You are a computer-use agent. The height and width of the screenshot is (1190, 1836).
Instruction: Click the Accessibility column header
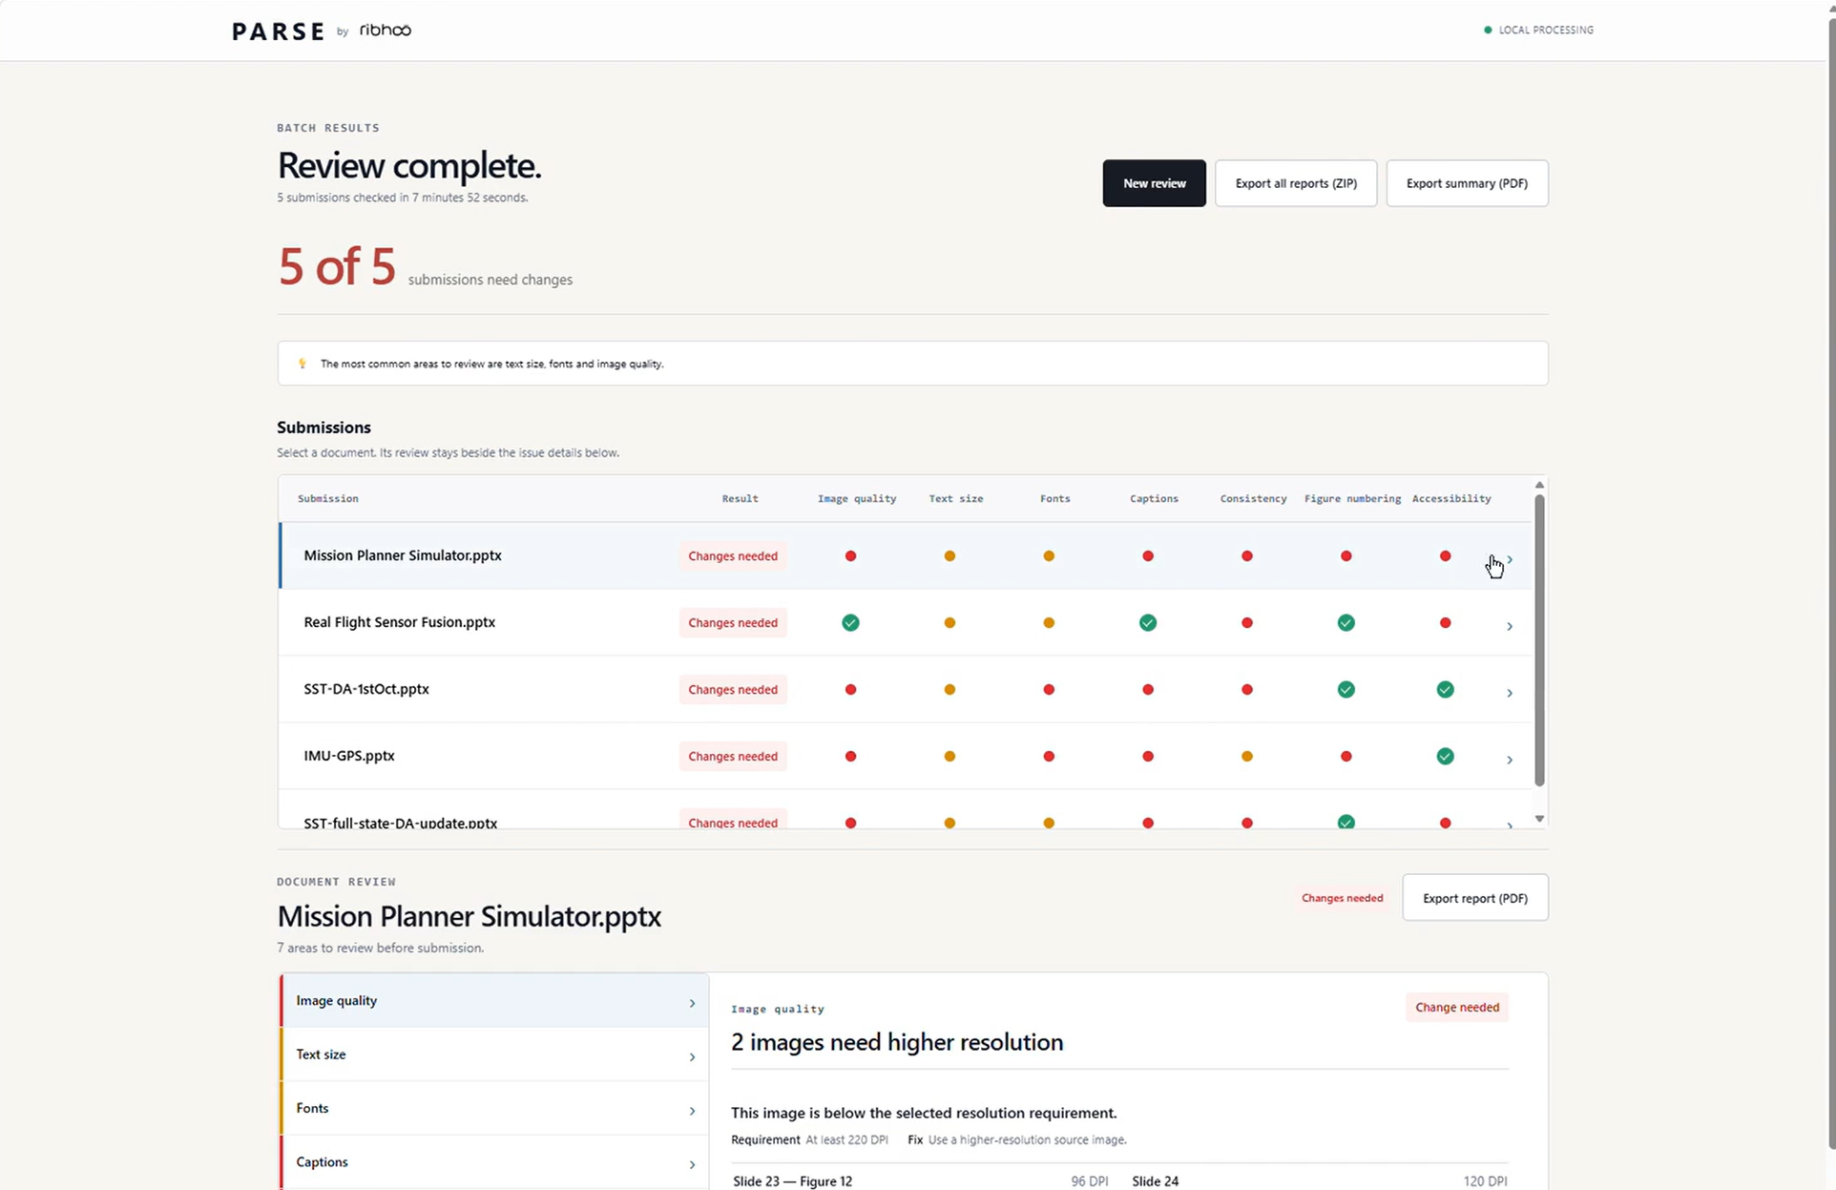point(1451,499)
